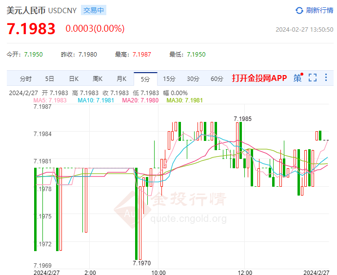
Task: Open the strategy 策 icon
Action: click(298, 78)
